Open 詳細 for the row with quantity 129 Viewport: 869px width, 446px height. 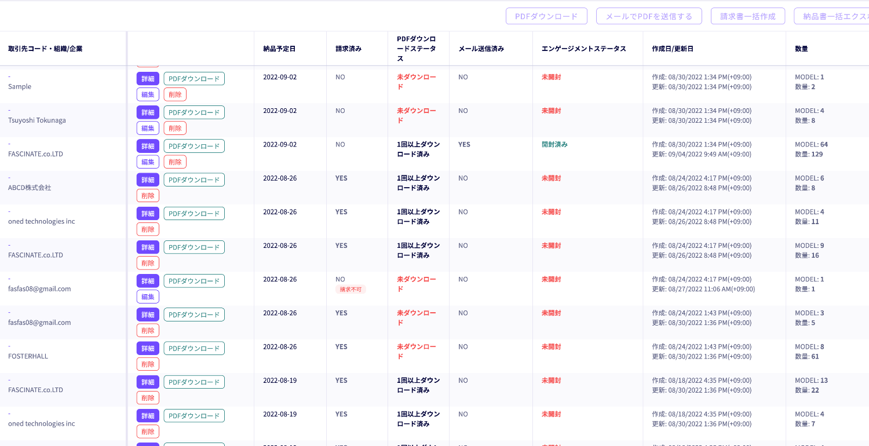[148, 146]
